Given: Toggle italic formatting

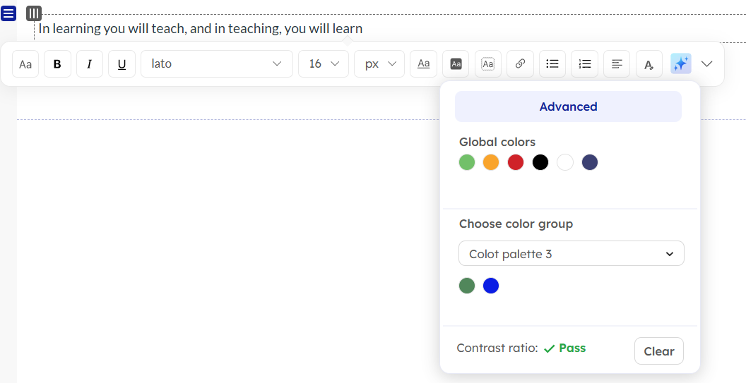Looking at the screenshot, I should tap(89, 64).
